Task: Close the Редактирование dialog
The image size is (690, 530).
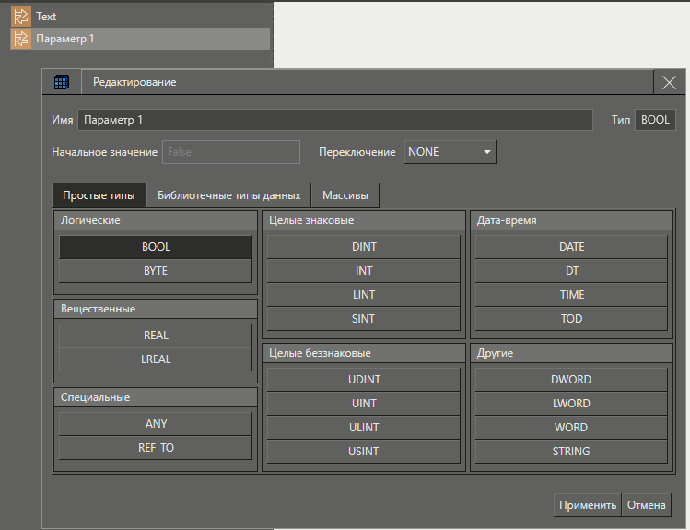Action: 669,82
